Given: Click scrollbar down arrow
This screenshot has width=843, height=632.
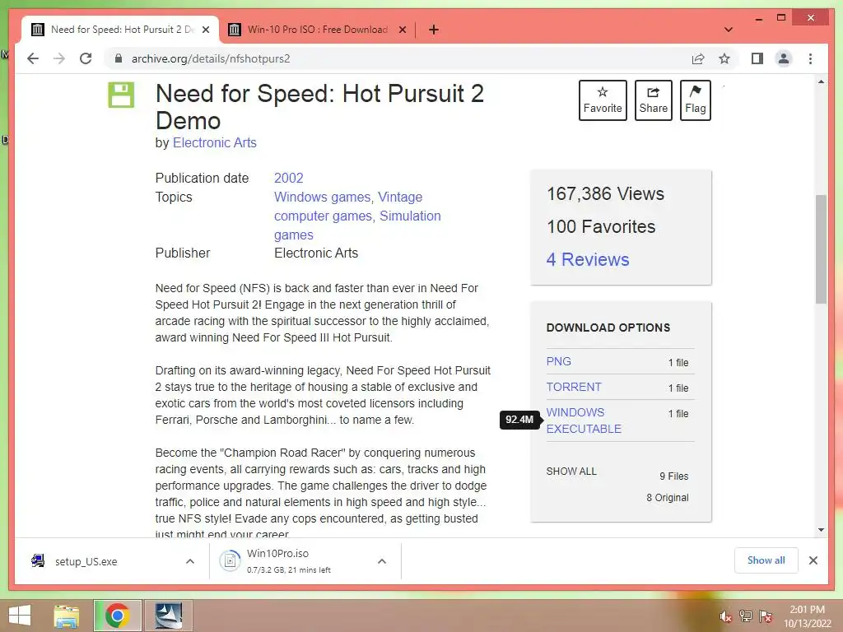Looking at the screenshot, I should coord(821,530).
